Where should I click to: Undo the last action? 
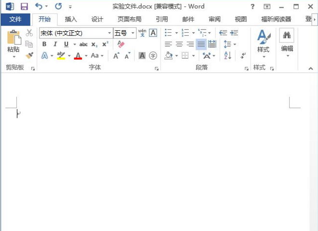point(39,6)
